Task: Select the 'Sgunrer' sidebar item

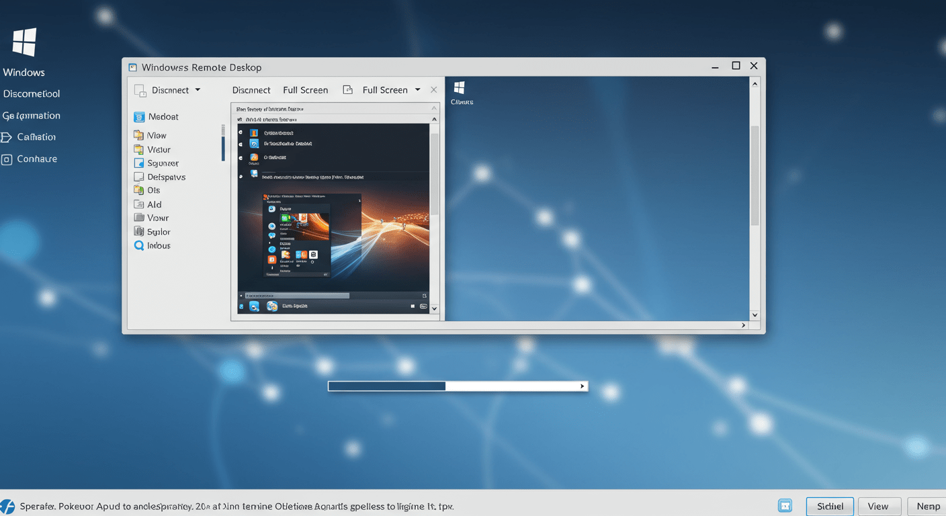Action: pos(157,163)
